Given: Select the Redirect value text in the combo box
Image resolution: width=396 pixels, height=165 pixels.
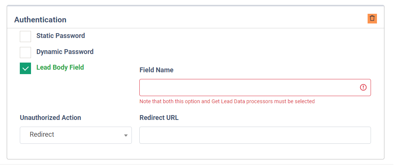Looking at the screenshot, I should coord(42,134).
